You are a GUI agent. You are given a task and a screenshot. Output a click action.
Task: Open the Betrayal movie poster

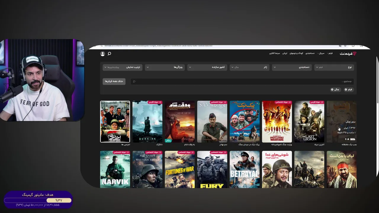[x=245, y=170]
